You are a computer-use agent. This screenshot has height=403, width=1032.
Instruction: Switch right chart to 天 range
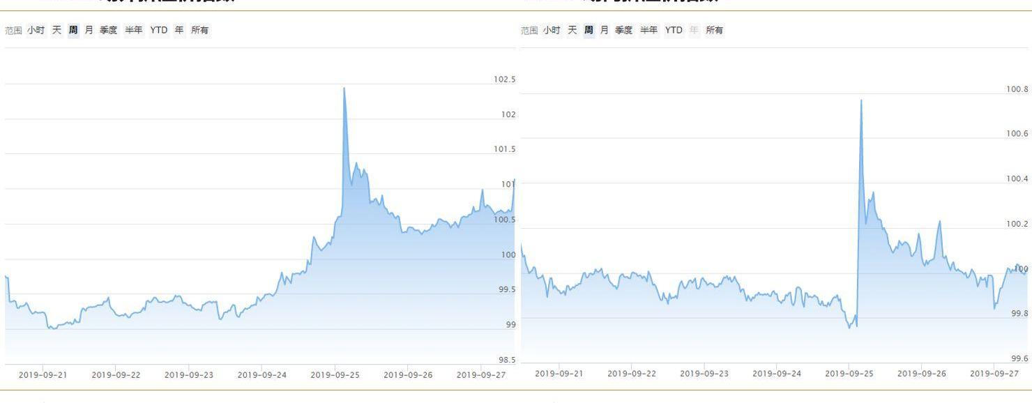(573, 30)
